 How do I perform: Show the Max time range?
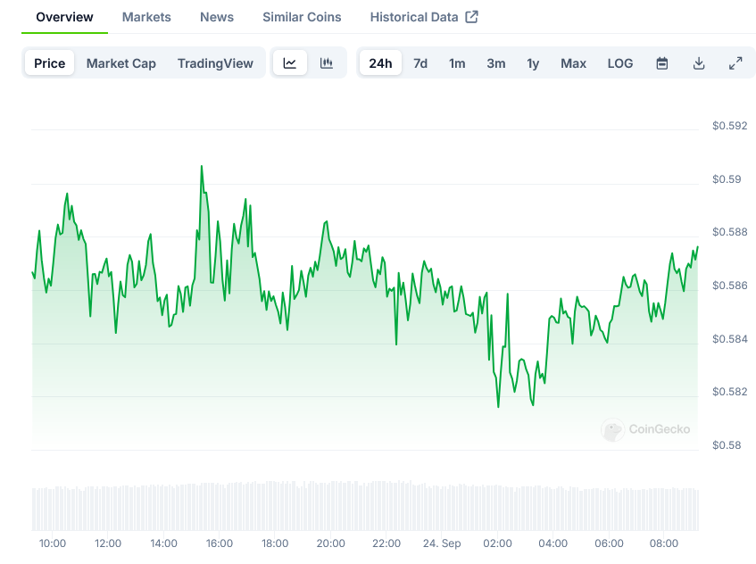pyautogui.click(x=573, y=63)
